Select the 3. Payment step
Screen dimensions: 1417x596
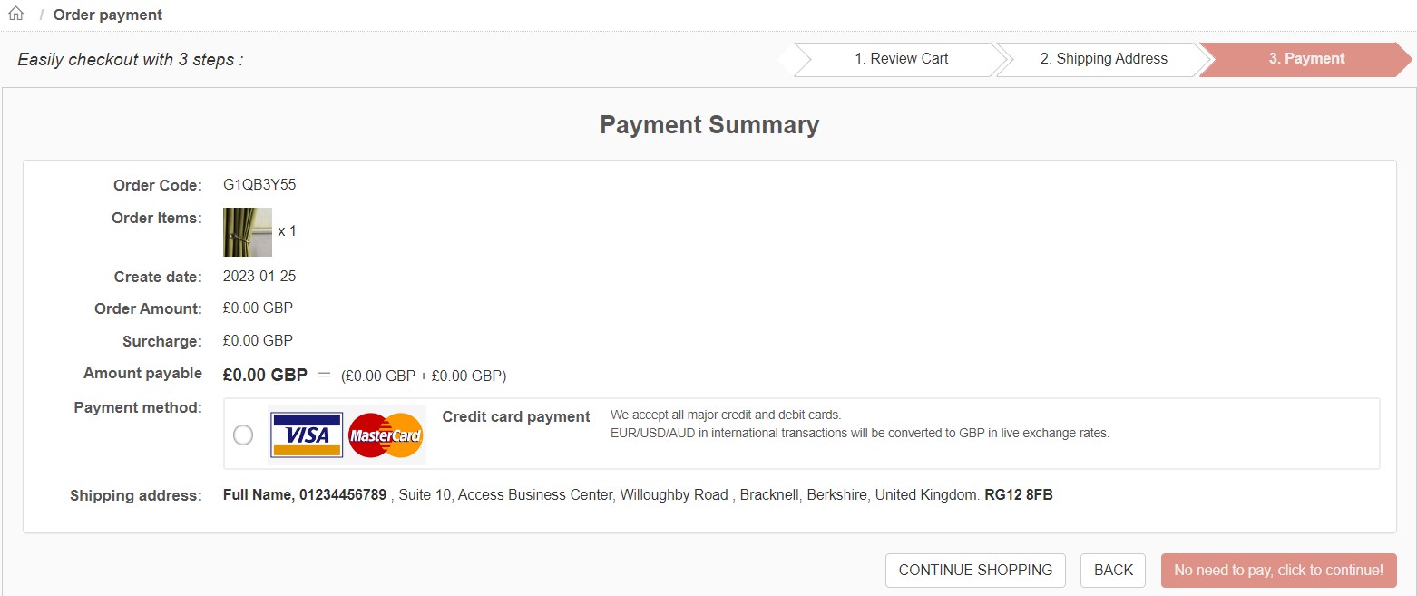tap(1305, 59)
